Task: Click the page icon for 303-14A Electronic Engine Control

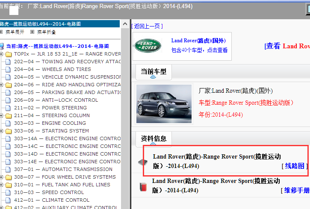Action: point(8,138)
